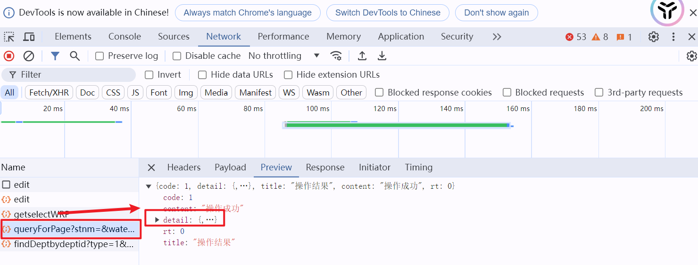Open network search magnifier
Image resolution: width=698 pixels, height=265 pixels.
tap(75, 56)
